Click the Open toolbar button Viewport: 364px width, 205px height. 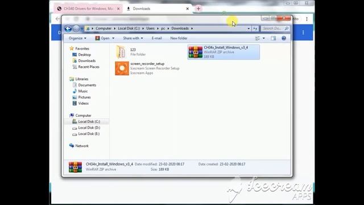point(102,38)
